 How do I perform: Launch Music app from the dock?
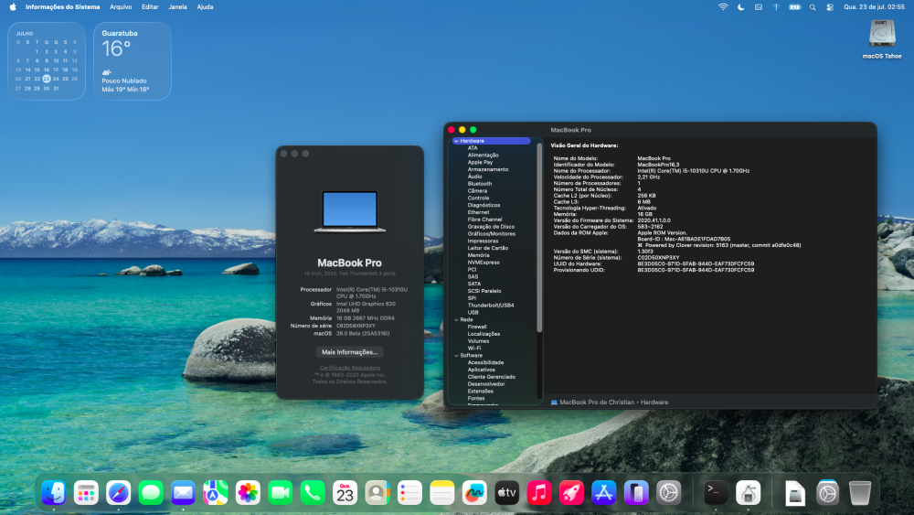(x=539, y=493)
